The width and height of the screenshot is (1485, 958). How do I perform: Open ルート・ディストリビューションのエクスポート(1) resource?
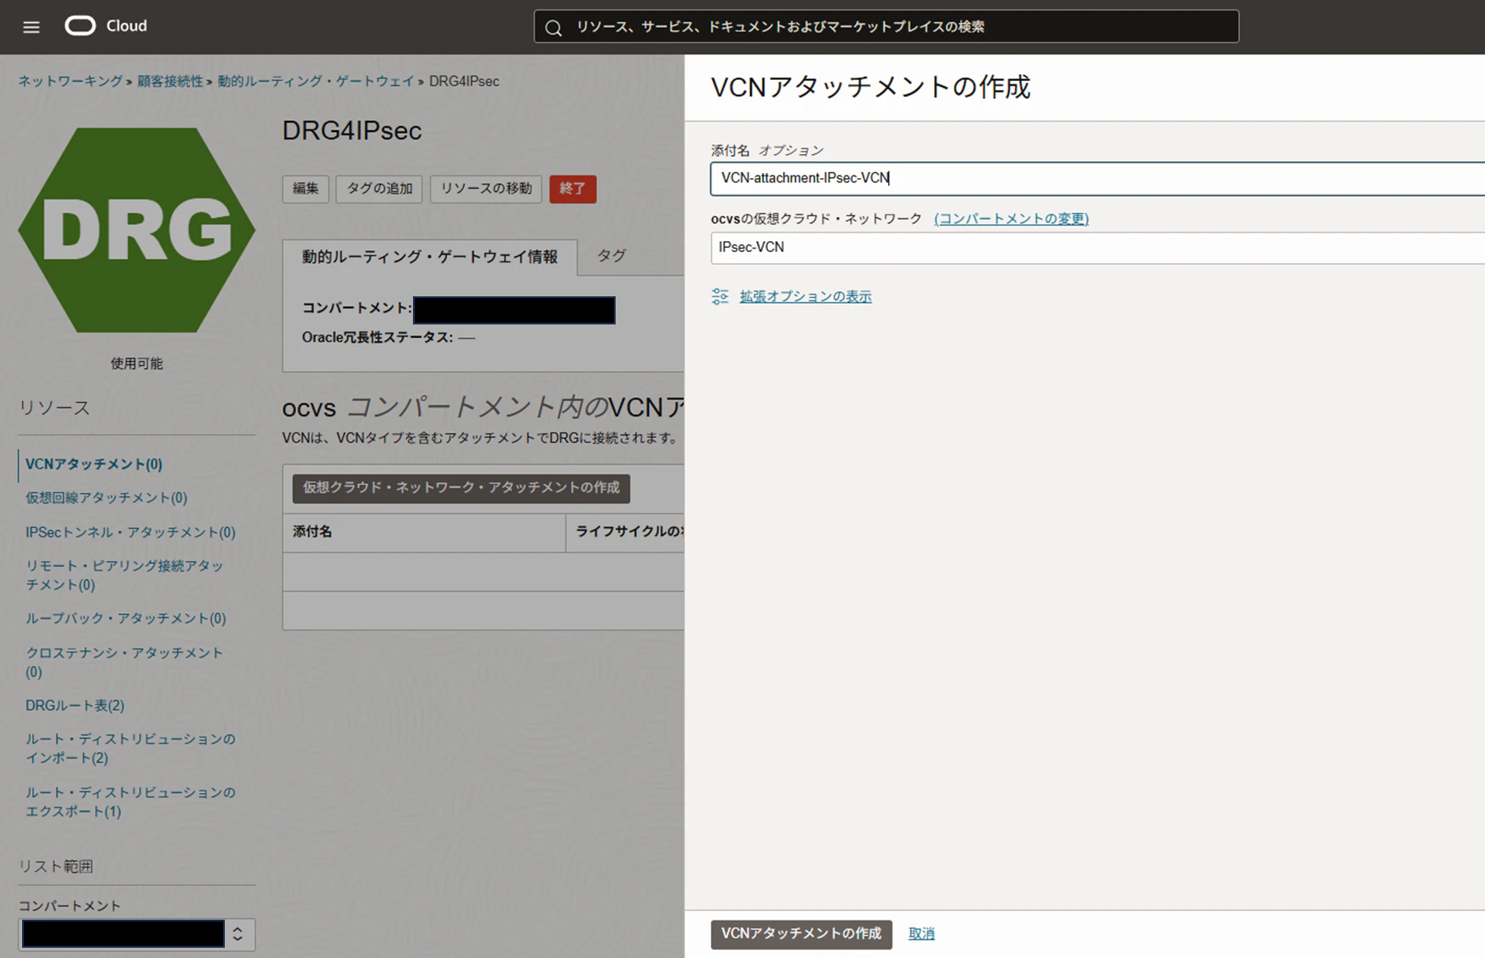pos(130,802)
